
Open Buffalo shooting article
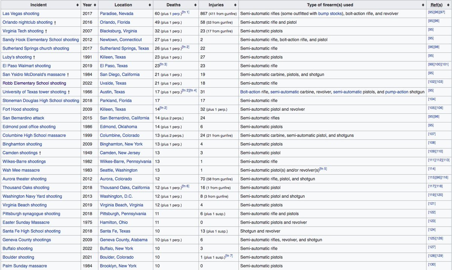tap(18, 248)
